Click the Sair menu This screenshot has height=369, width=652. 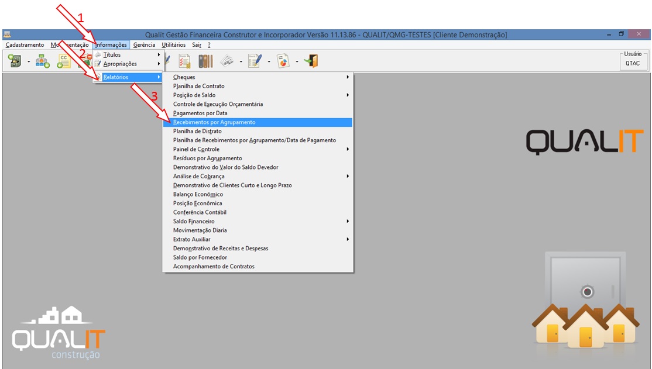(196, 45)
